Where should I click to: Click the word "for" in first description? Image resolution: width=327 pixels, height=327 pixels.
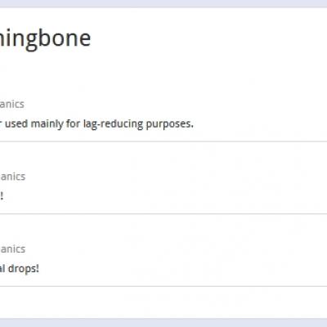(74, 124)
